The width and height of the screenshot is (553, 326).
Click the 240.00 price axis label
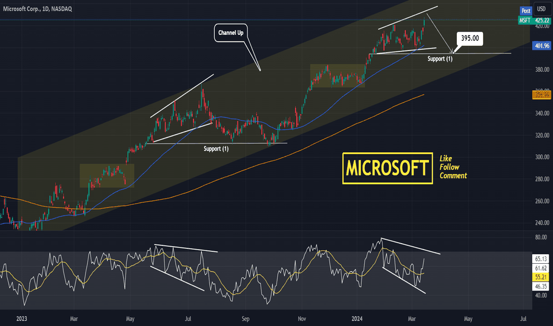click(x=542, y=223)
